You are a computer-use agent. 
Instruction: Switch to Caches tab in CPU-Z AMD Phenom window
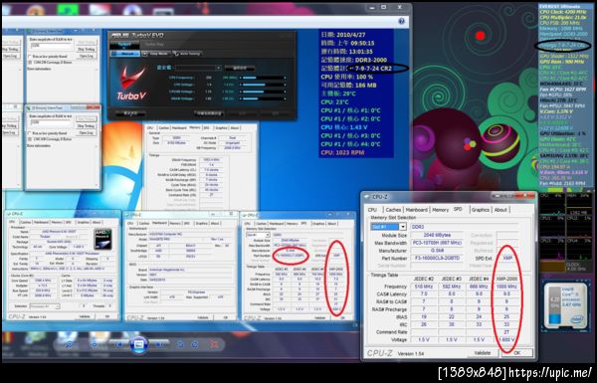[x=25, y=222]
